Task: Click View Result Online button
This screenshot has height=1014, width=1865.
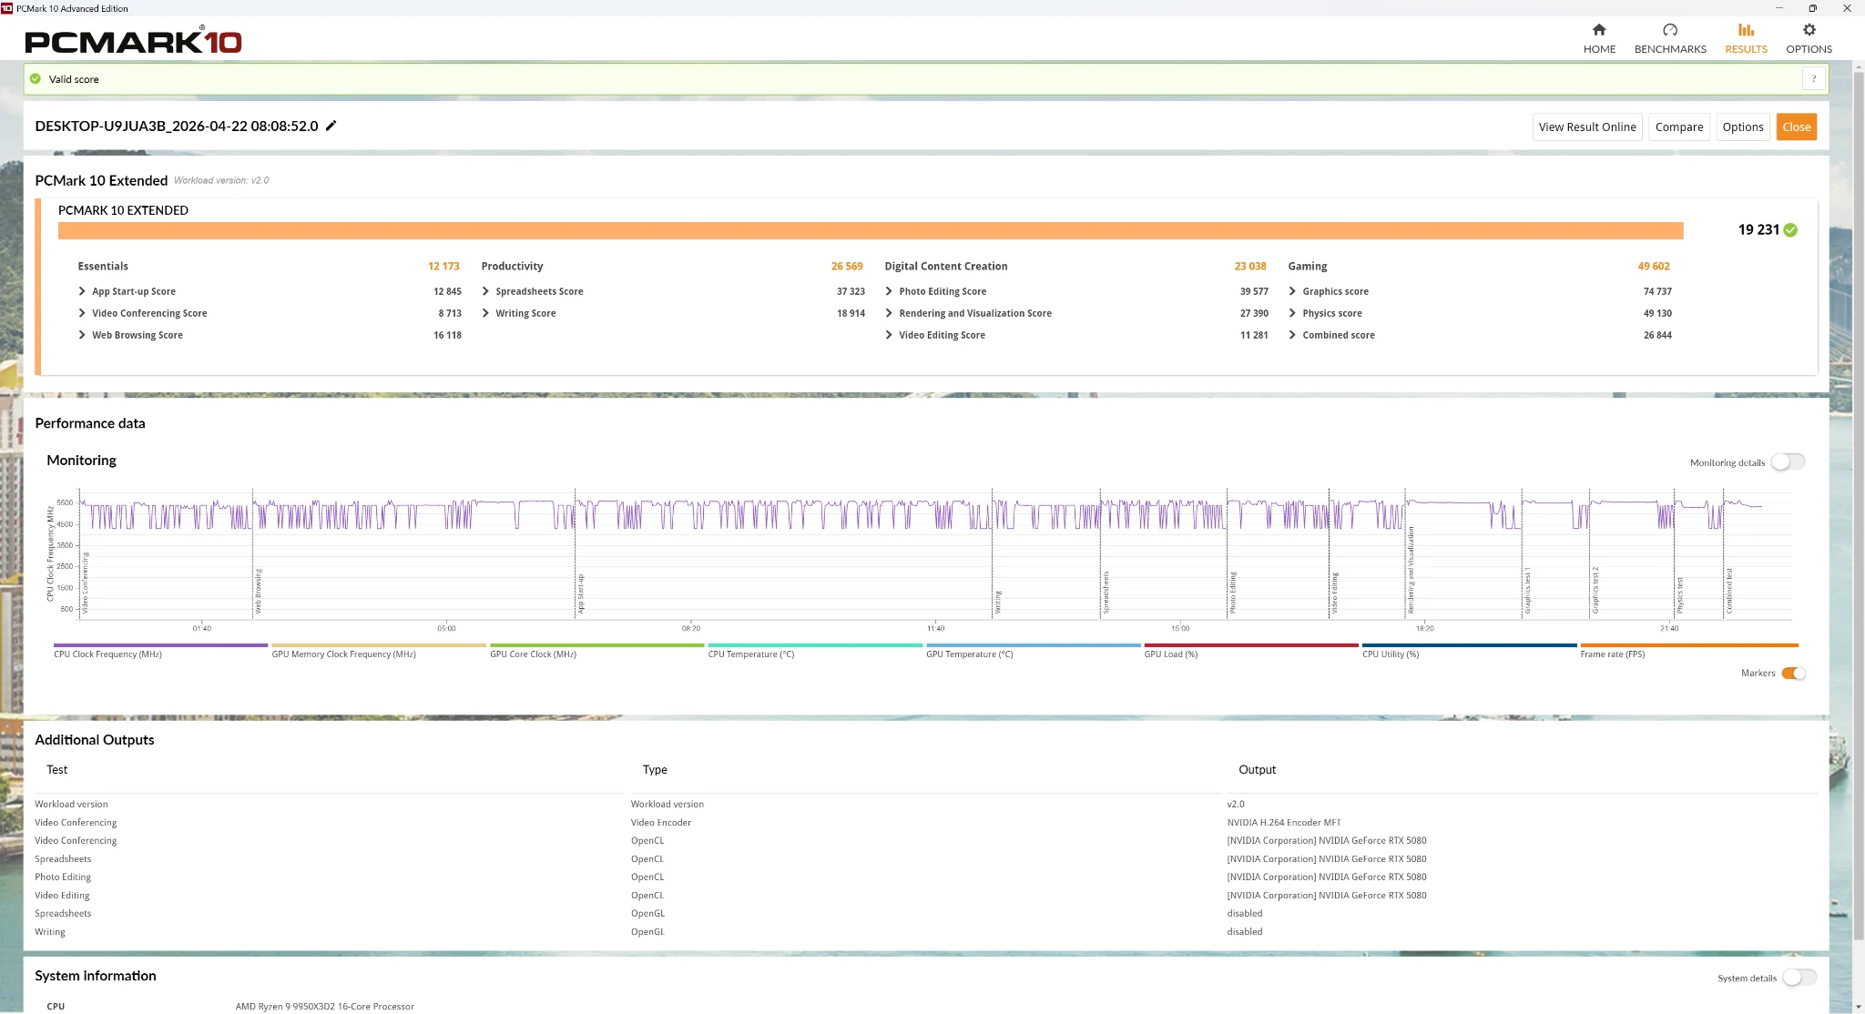Action: pyautogui.click(x=1586, y=127)
